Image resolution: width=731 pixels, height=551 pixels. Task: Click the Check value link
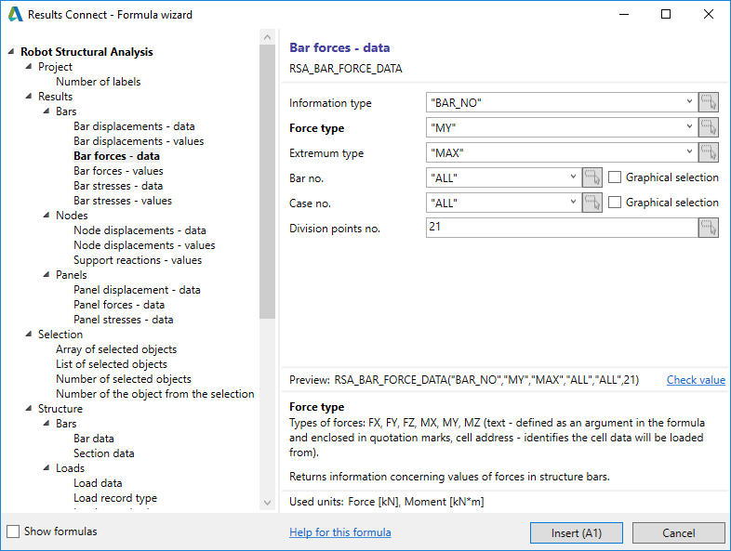click(696, 380)
